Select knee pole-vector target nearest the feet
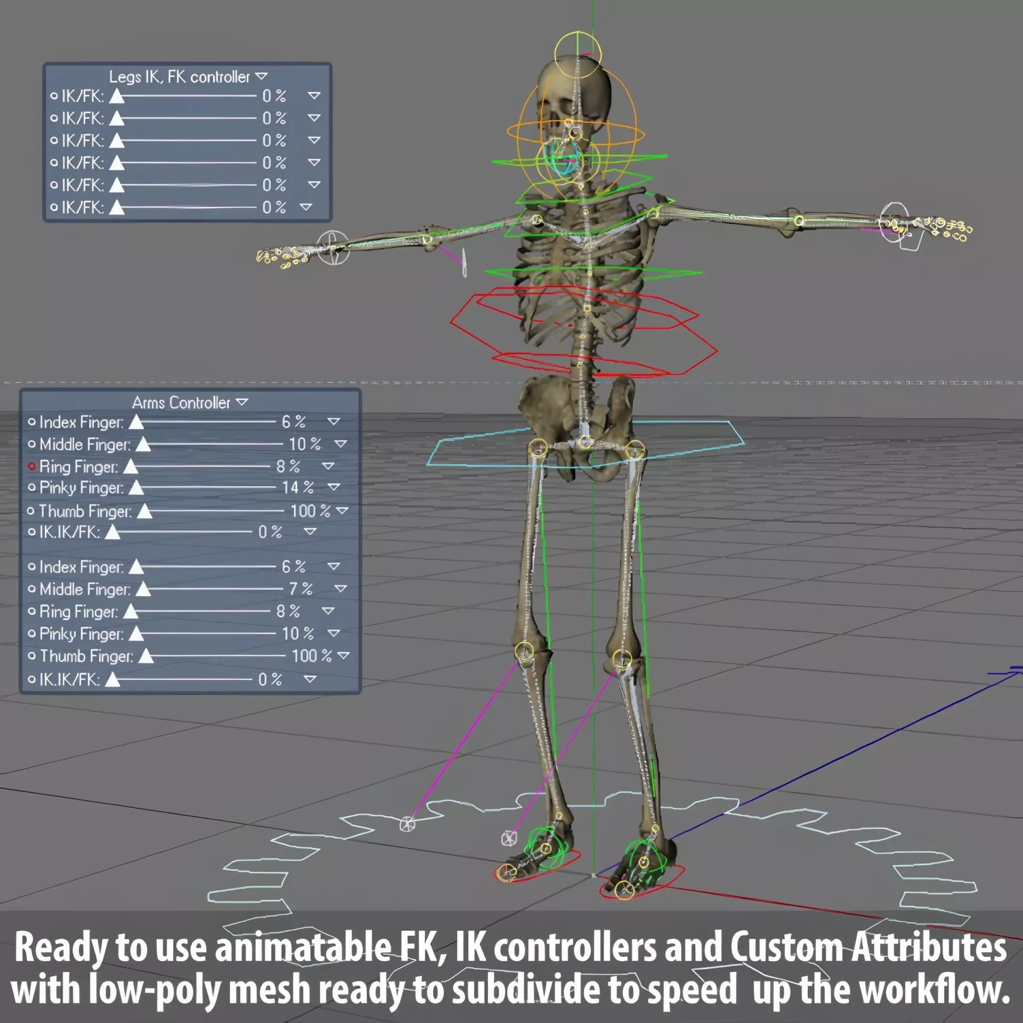The height and width of the screenshot is (1023, 1023). 509,838
